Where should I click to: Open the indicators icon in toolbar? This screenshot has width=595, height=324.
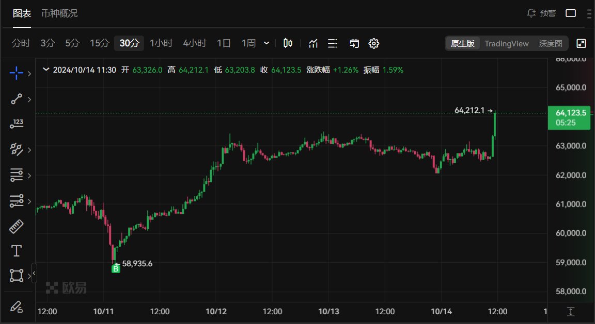313,44
